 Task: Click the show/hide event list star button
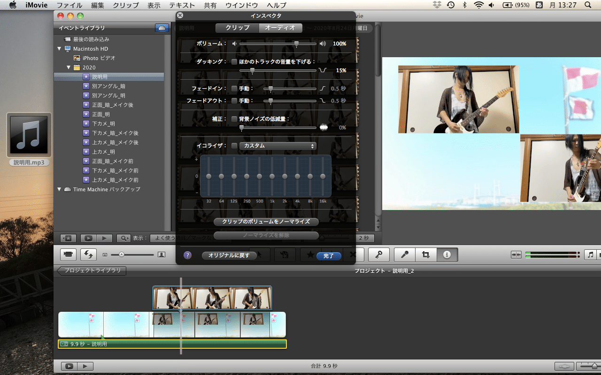pyautogui.click(x=68, y=238)
